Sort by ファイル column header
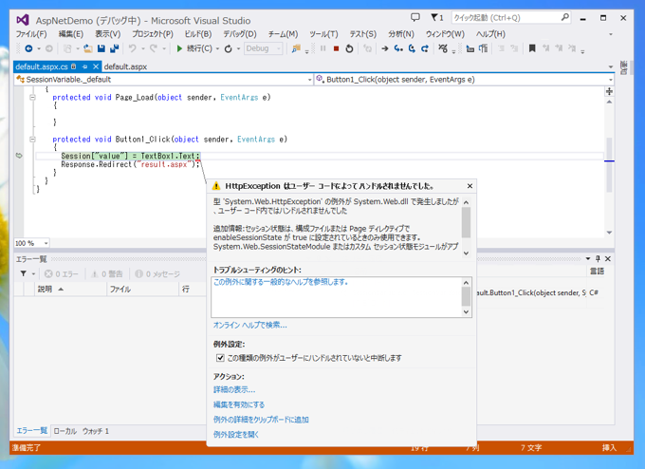This screenshot has height=469, width=645. click(x=142, y=289)
